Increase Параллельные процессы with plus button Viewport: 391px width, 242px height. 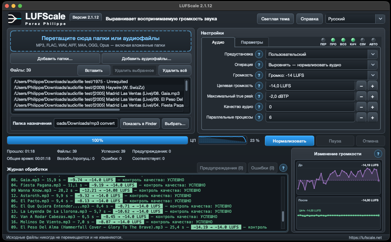[x=373, y=118]
